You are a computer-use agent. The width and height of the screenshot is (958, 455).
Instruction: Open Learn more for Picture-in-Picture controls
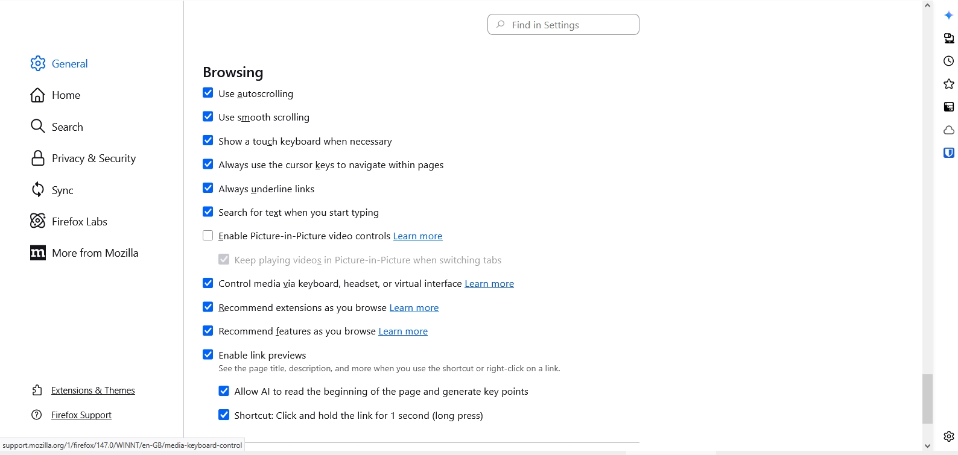[x=417, y=236]
